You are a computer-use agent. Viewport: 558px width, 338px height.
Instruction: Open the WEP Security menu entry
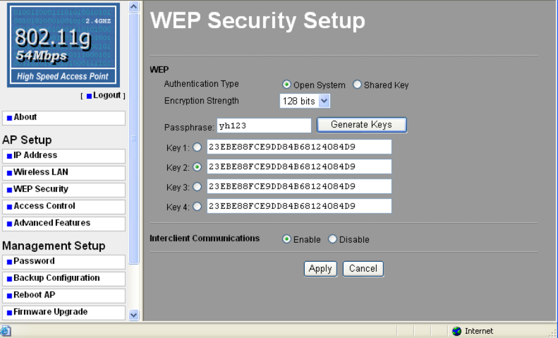64,190
